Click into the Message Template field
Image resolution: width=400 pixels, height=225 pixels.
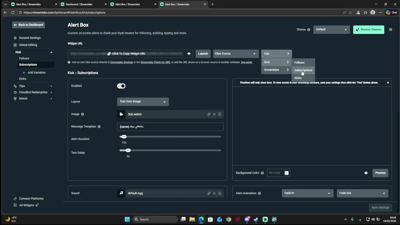point(170,127)
